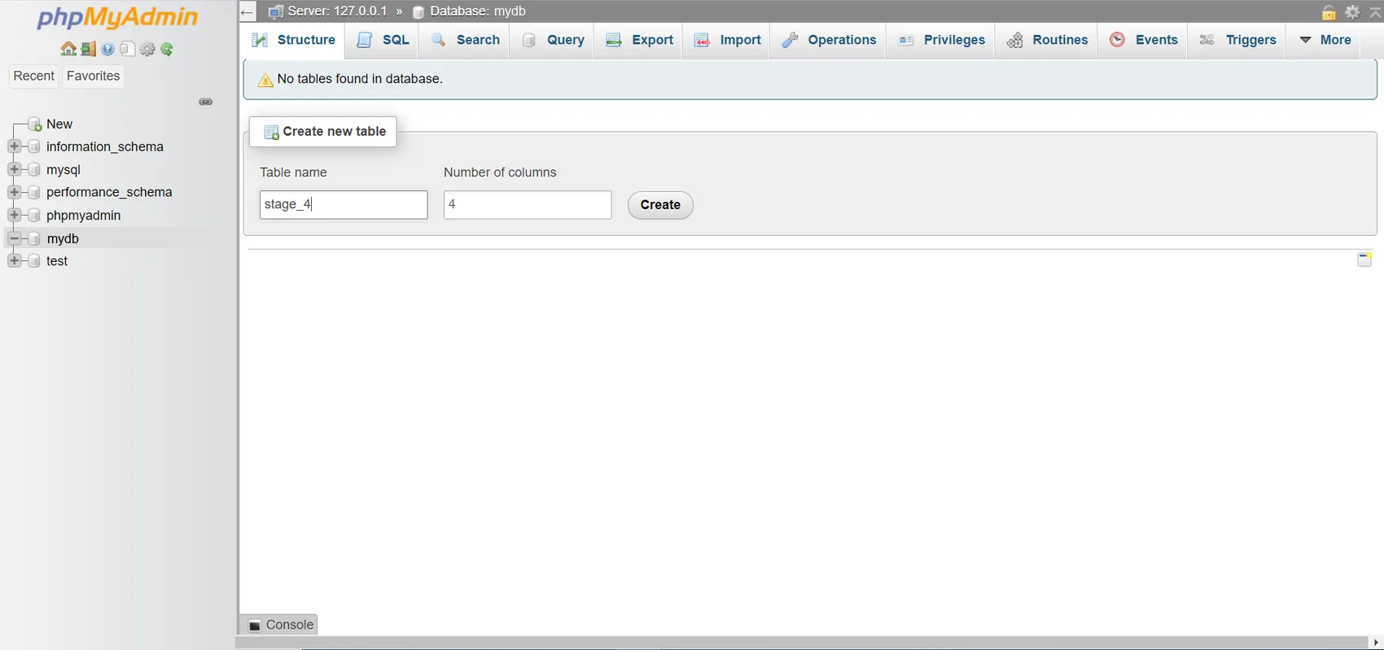This screenshot has width=1384, height=650.
Task: Switch to the Export tab
Action: coord(639,40)
